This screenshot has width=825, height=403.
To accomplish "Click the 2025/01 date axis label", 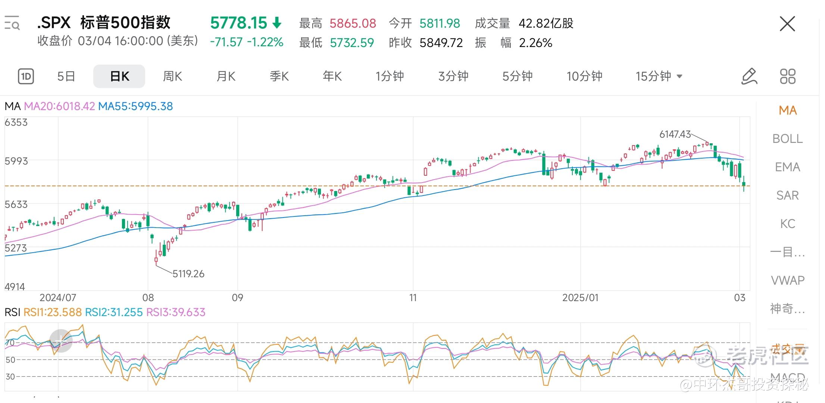I will pos(580,298).
